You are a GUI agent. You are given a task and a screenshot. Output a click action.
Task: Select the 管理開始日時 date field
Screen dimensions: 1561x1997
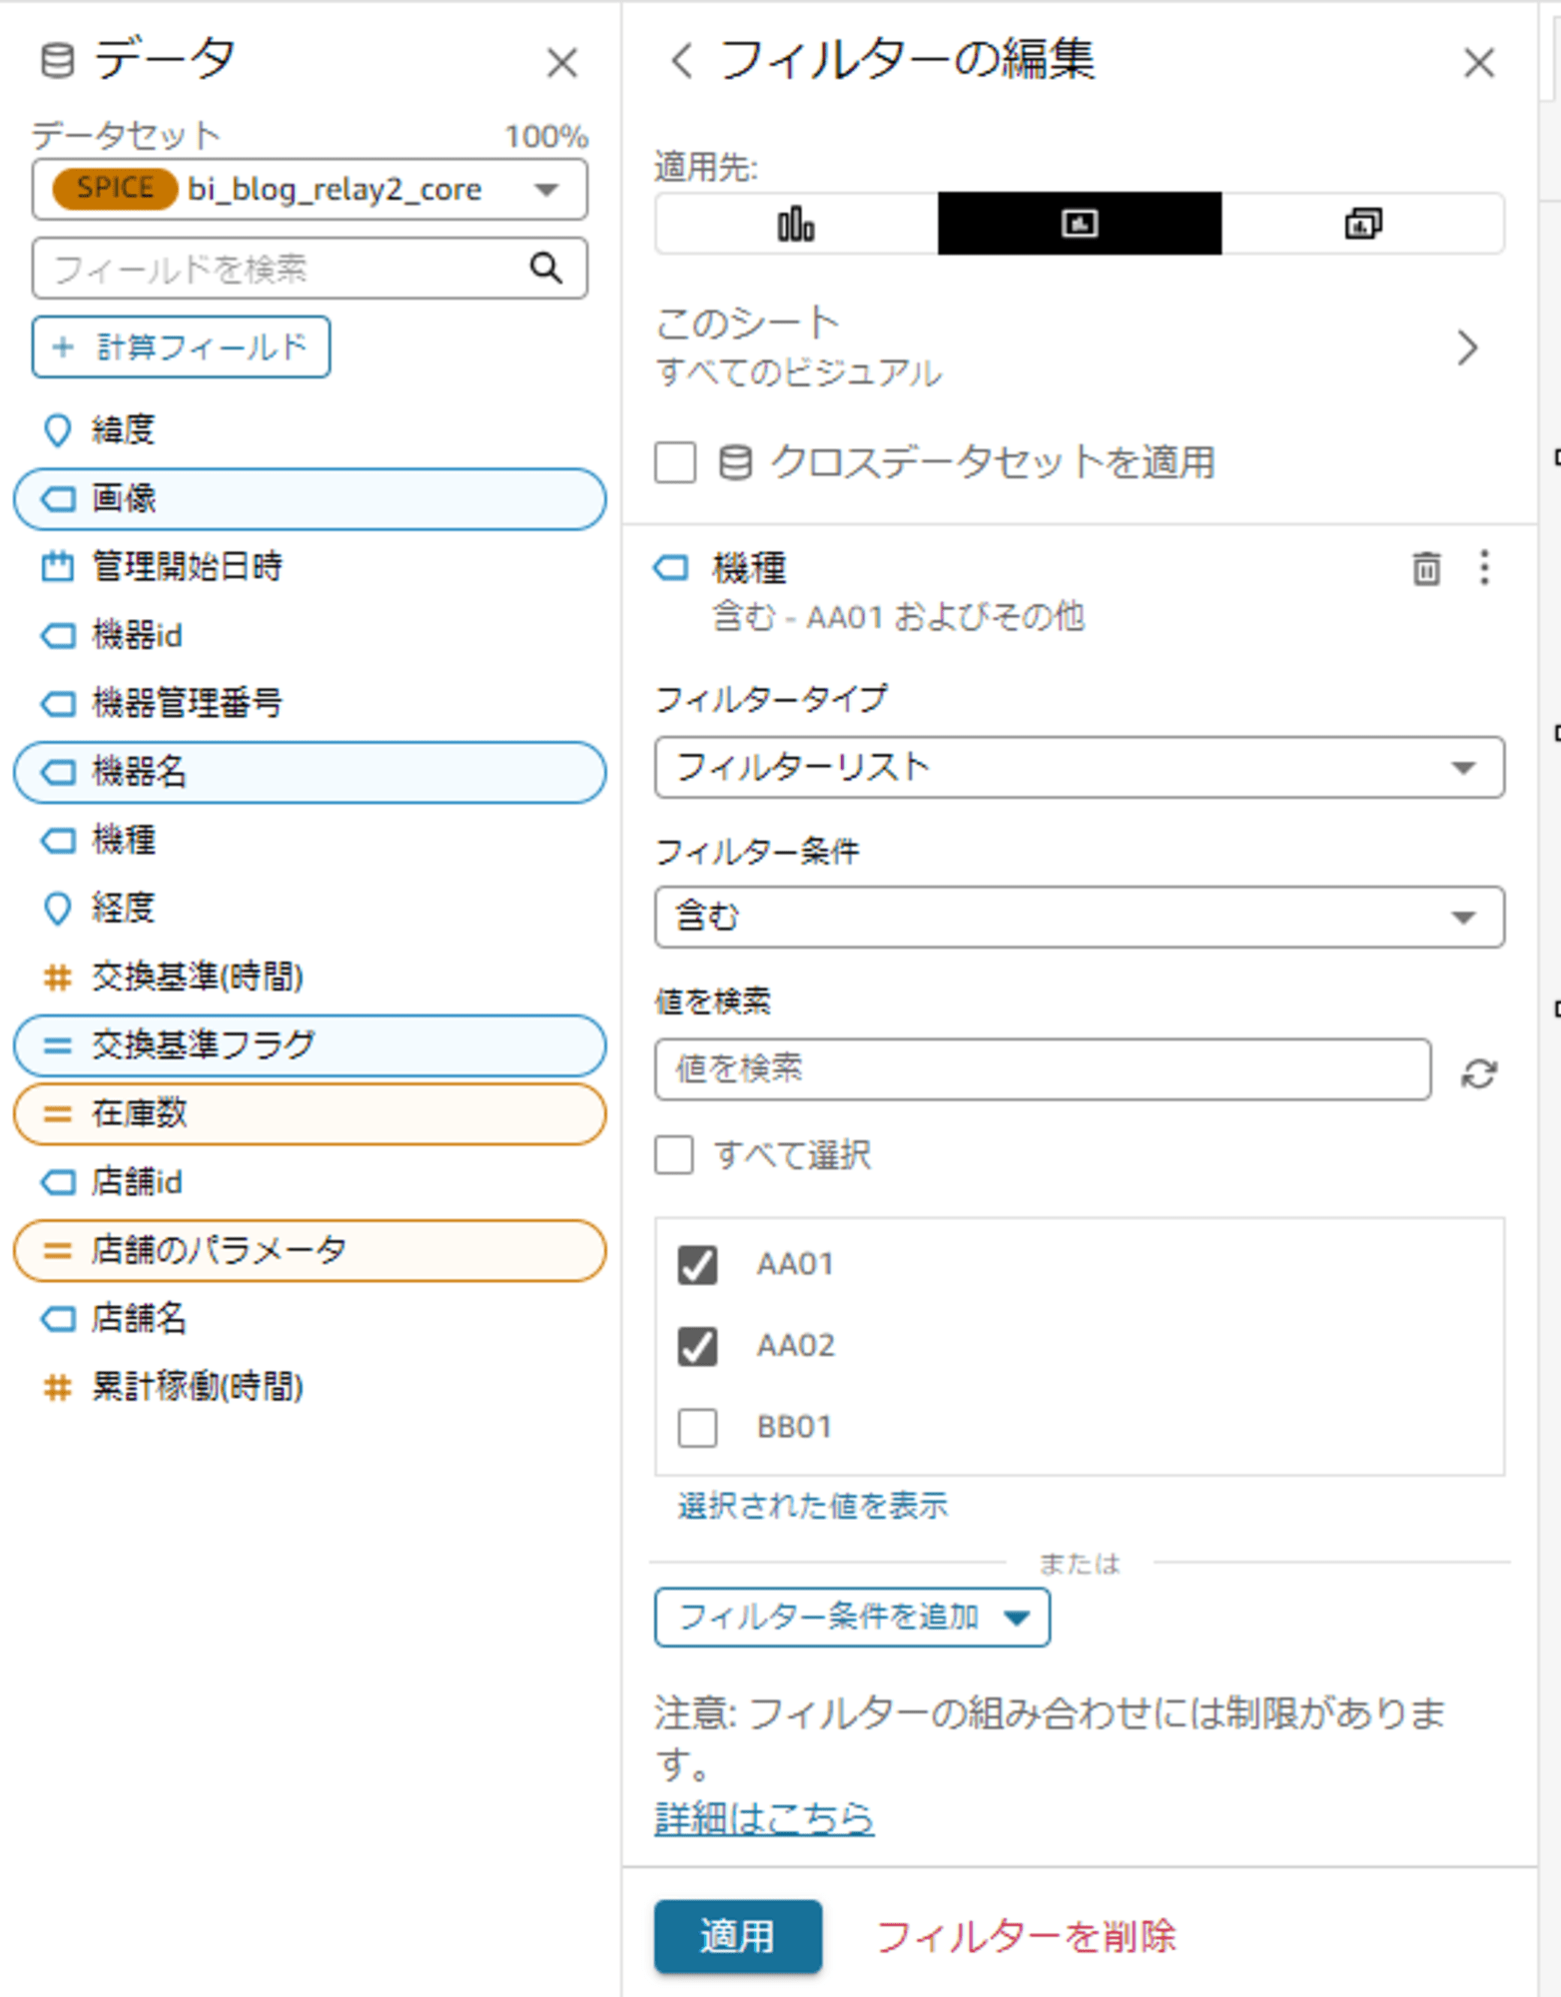click(310, 567)
